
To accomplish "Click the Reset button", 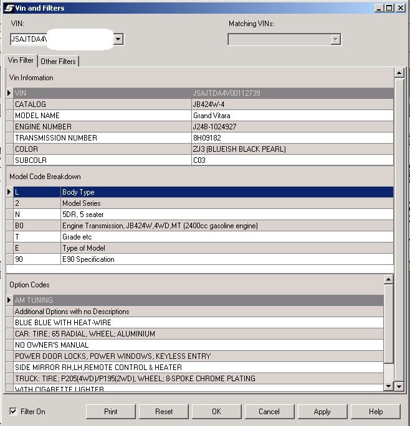I will coord(164,411).
